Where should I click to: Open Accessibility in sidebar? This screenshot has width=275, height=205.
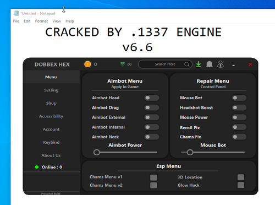click(x=51, y=116)
